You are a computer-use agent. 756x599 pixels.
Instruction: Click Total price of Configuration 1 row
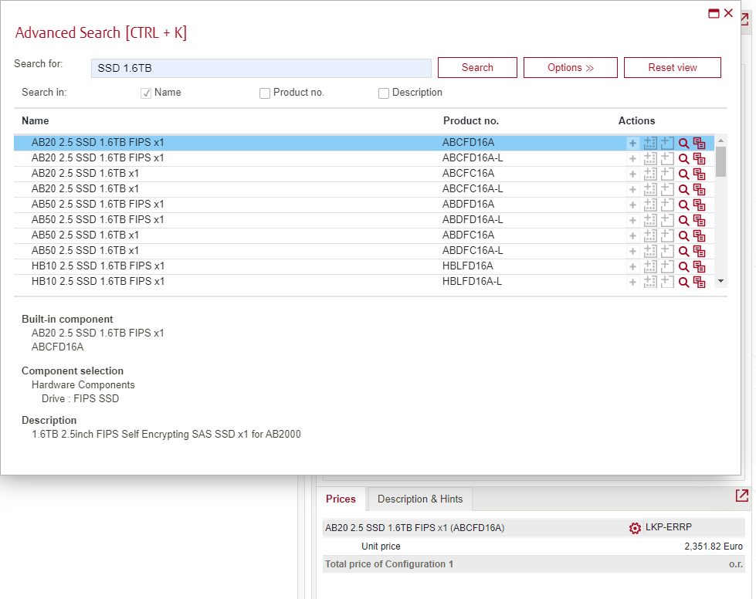tap(534, 563)
